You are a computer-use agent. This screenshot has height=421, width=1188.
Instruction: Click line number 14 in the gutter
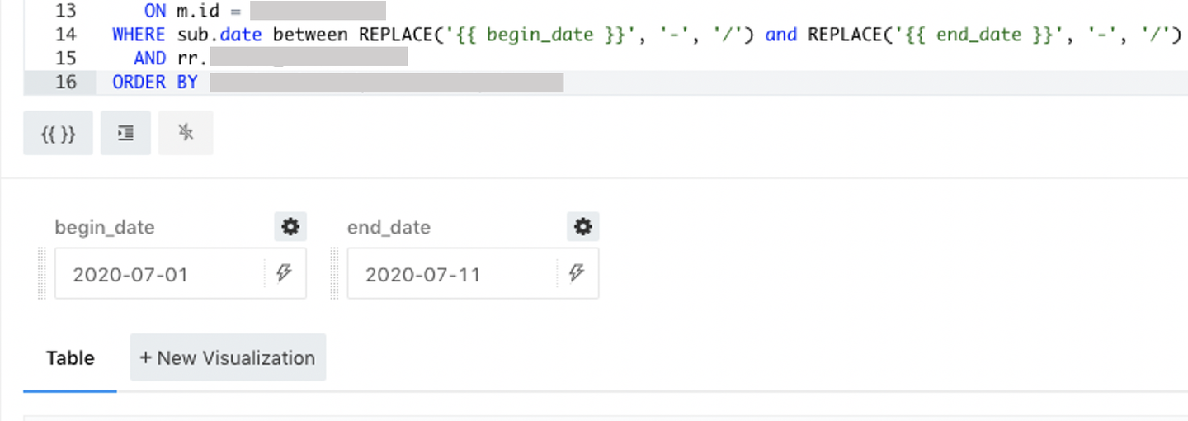click(65, 35)
